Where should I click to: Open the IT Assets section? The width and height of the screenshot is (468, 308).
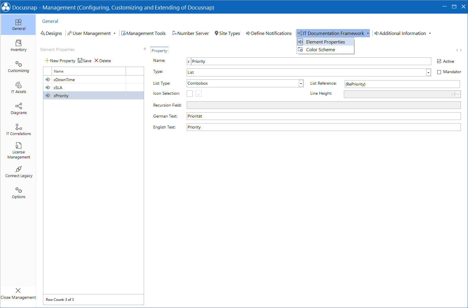(18, 88)
